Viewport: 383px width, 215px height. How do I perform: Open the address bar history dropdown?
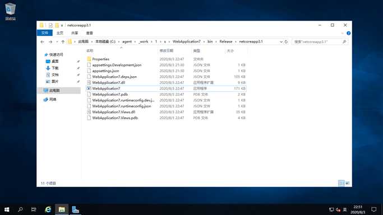tap(281, 41)
